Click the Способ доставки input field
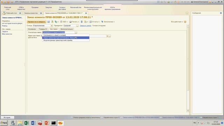The image size is (224, 126). [x=58, y=32]
